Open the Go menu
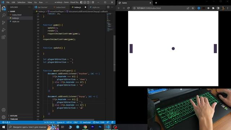 [x=35, y=3]
